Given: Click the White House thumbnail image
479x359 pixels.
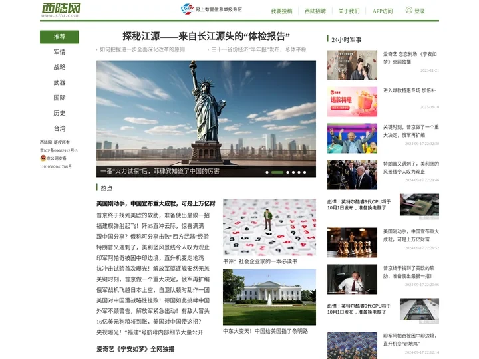Looking at the screenshot, I should pyautogui.click(x=269, y=297).
